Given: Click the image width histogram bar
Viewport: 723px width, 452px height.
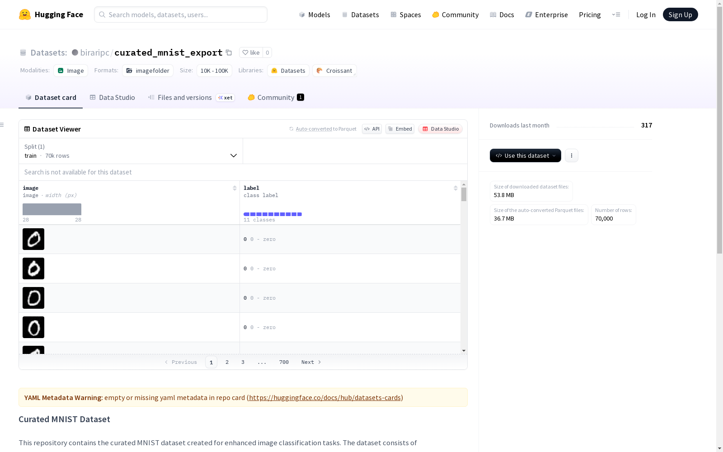Looking at the screenshot, I should click(x=52, y=209).
